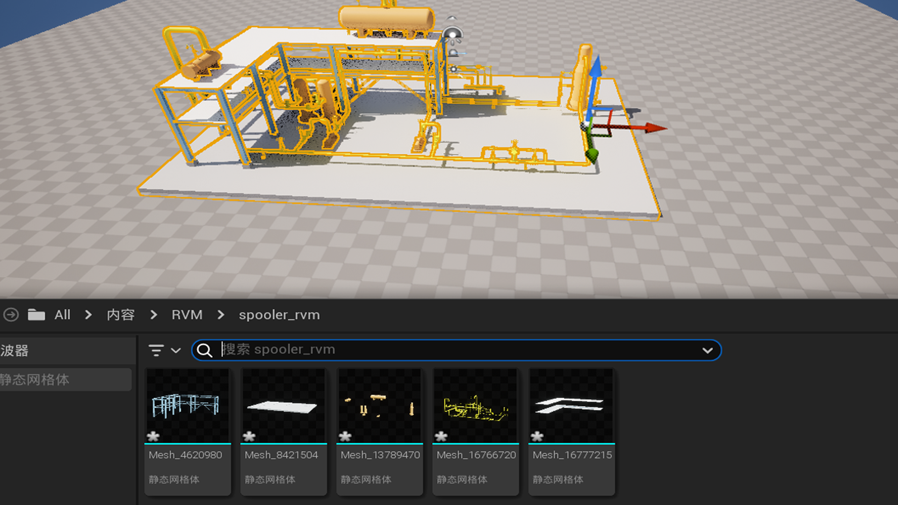Click the history navigation arrow circle icon
898x505 pixels.
(x=11, y=315)
